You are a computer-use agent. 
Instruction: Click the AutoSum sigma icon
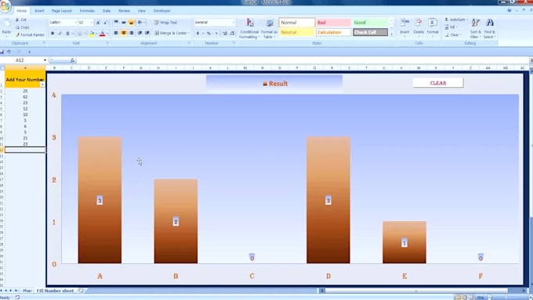(x=447, y=20)
